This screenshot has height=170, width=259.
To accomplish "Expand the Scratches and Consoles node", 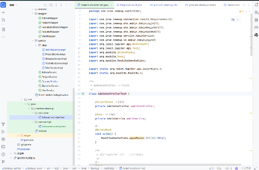I will [x=11, y=158].
